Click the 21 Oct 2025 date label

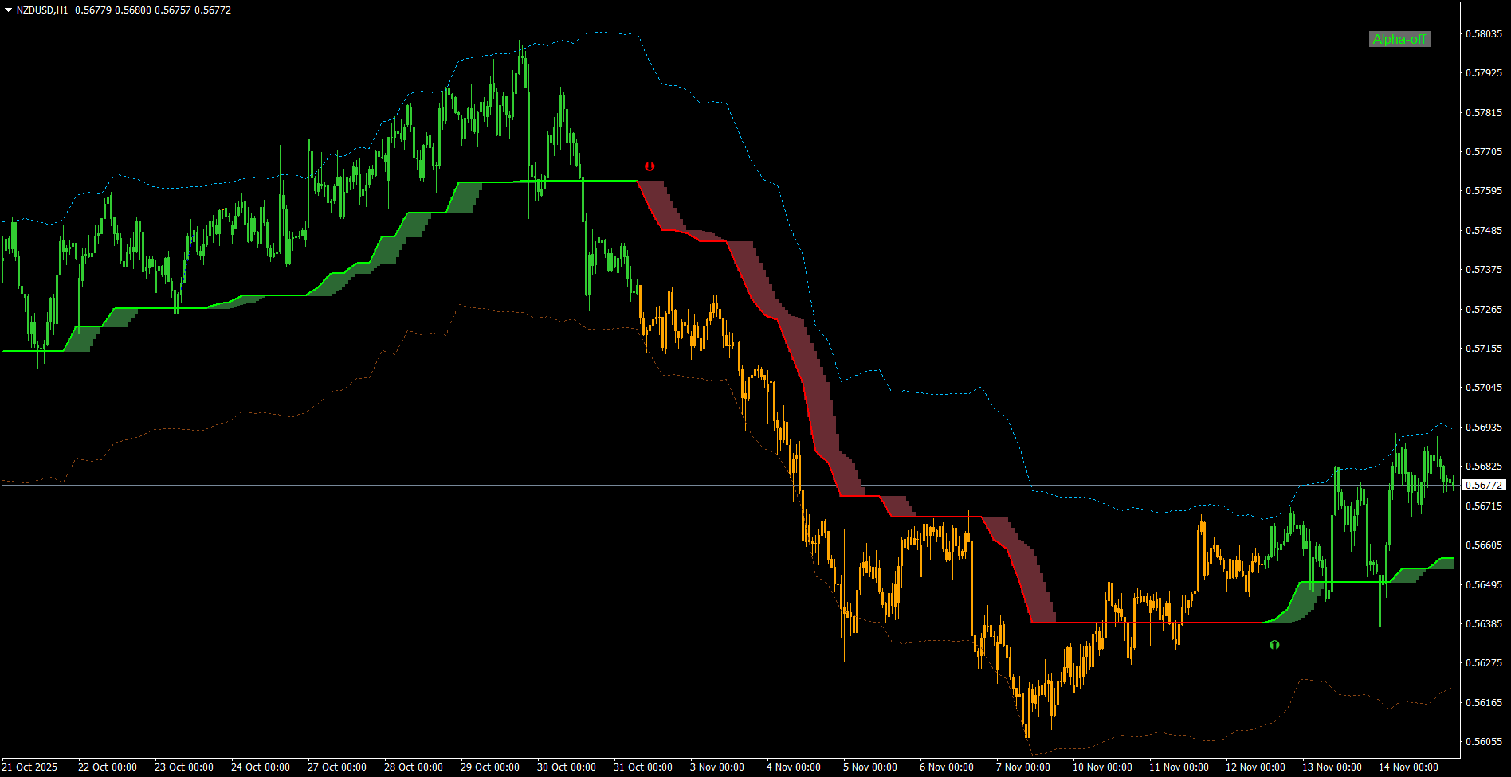coord(29,767)
